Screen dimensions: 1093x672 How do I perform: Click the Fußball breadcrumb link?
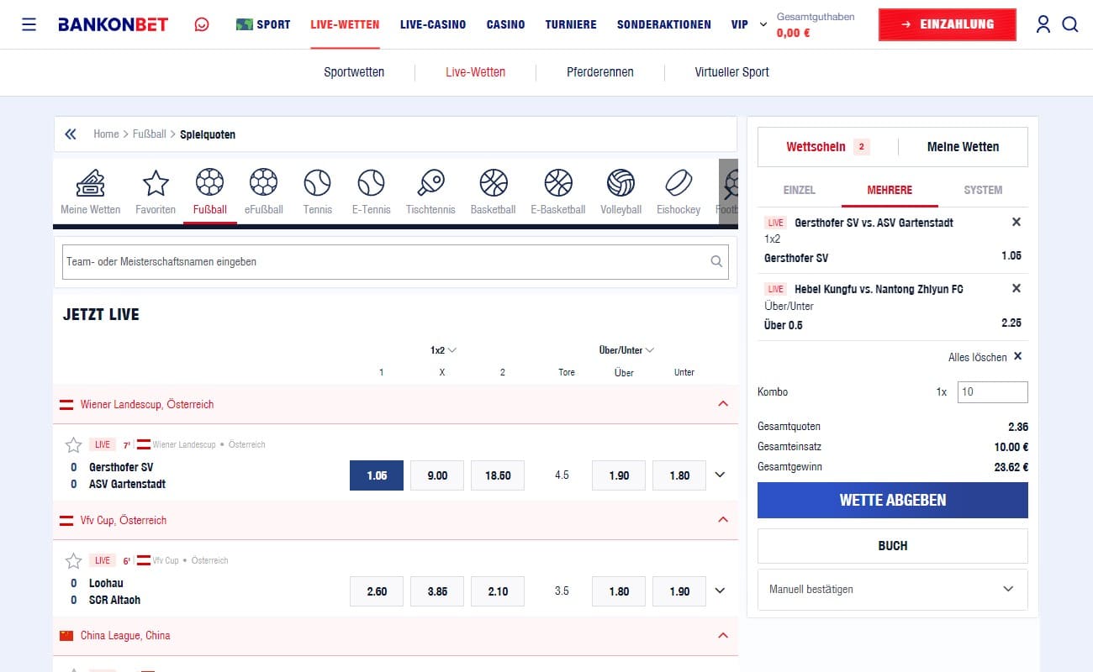[150, 134]
